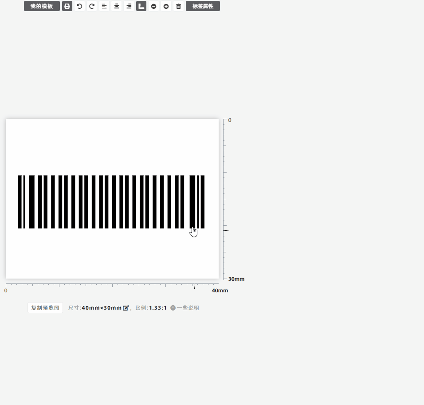
Task: Undo the last action
Action: click(x=79, y=6)
